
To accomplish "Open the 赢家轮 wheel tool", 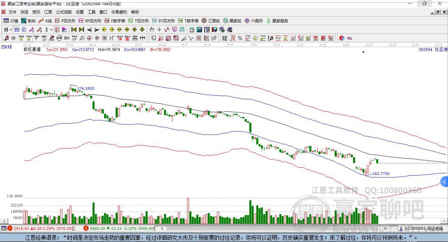I will coord(232,21).
